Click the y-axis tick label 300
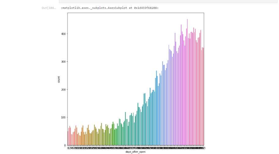Image resolution: width=279 pixels, height=154 pixels. 63,62
